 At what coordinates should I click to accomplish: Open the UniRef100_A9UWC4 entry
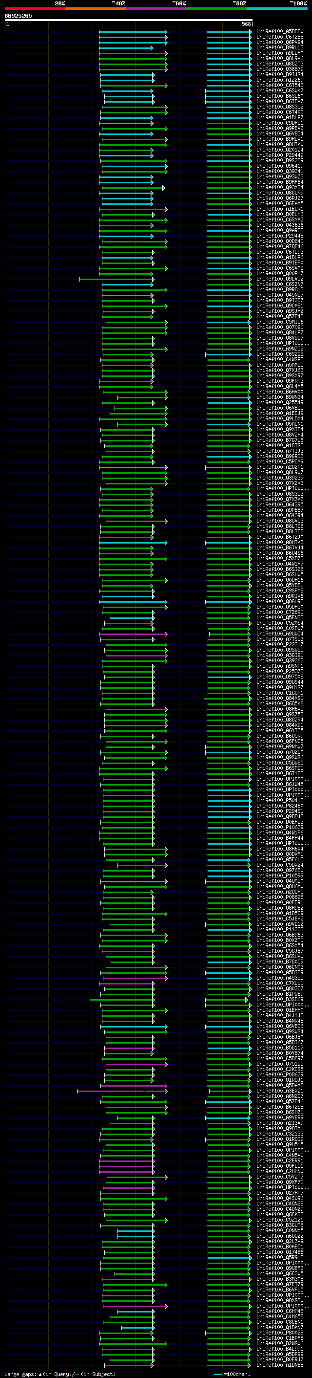[280, 634]
